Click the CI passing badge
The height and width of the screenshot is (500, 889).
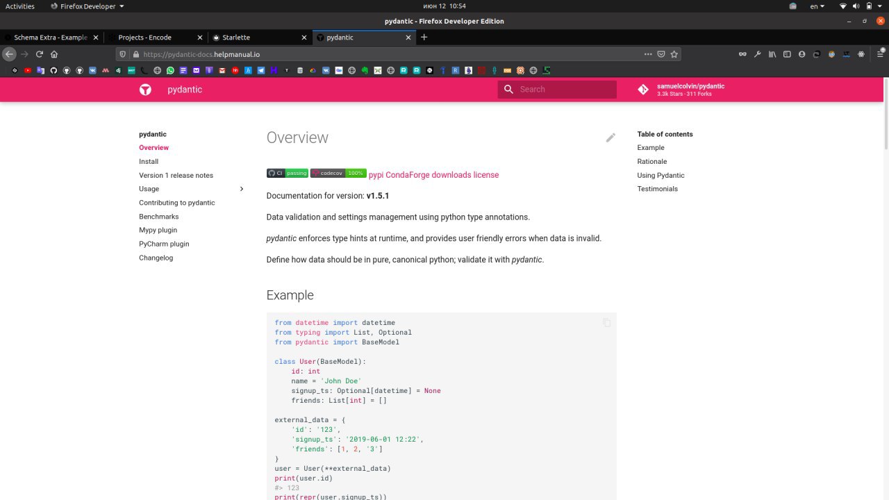[x=288, y=174]
